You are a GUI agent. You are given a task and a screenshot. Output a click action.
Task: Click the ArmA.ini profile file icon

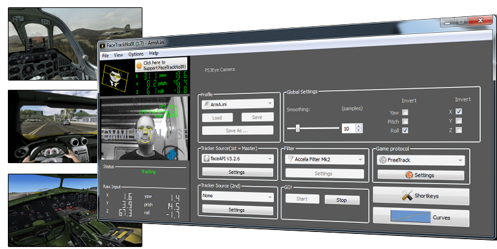(206, 104)
